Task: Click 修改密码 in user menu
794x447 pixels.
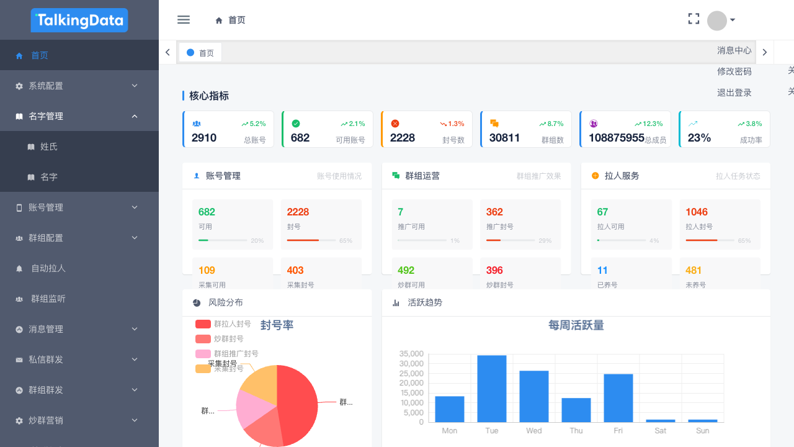Action: point(734,71)
